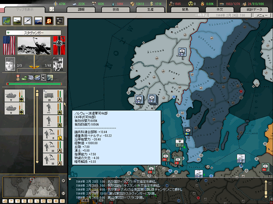
Task: Open the land units list (tank icon)
Action: tap(17, 20)
